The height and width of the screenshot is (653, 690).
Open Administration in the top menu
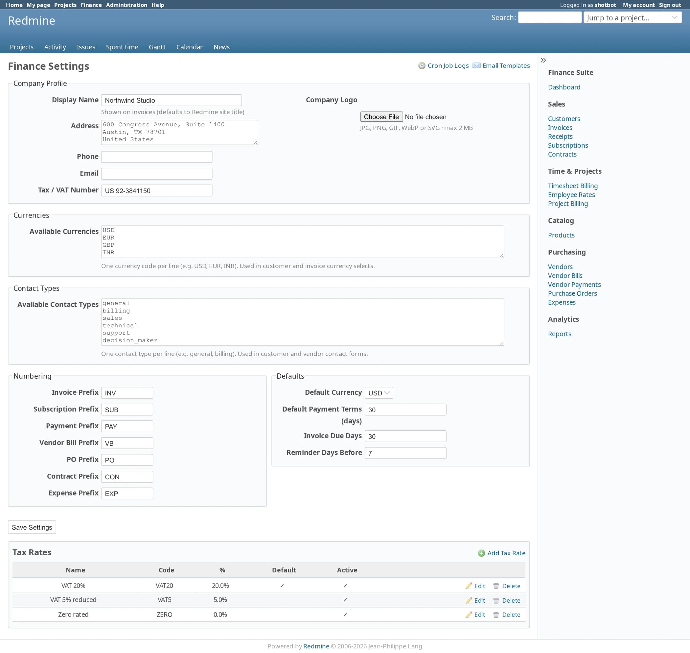(x=126, y=5)
